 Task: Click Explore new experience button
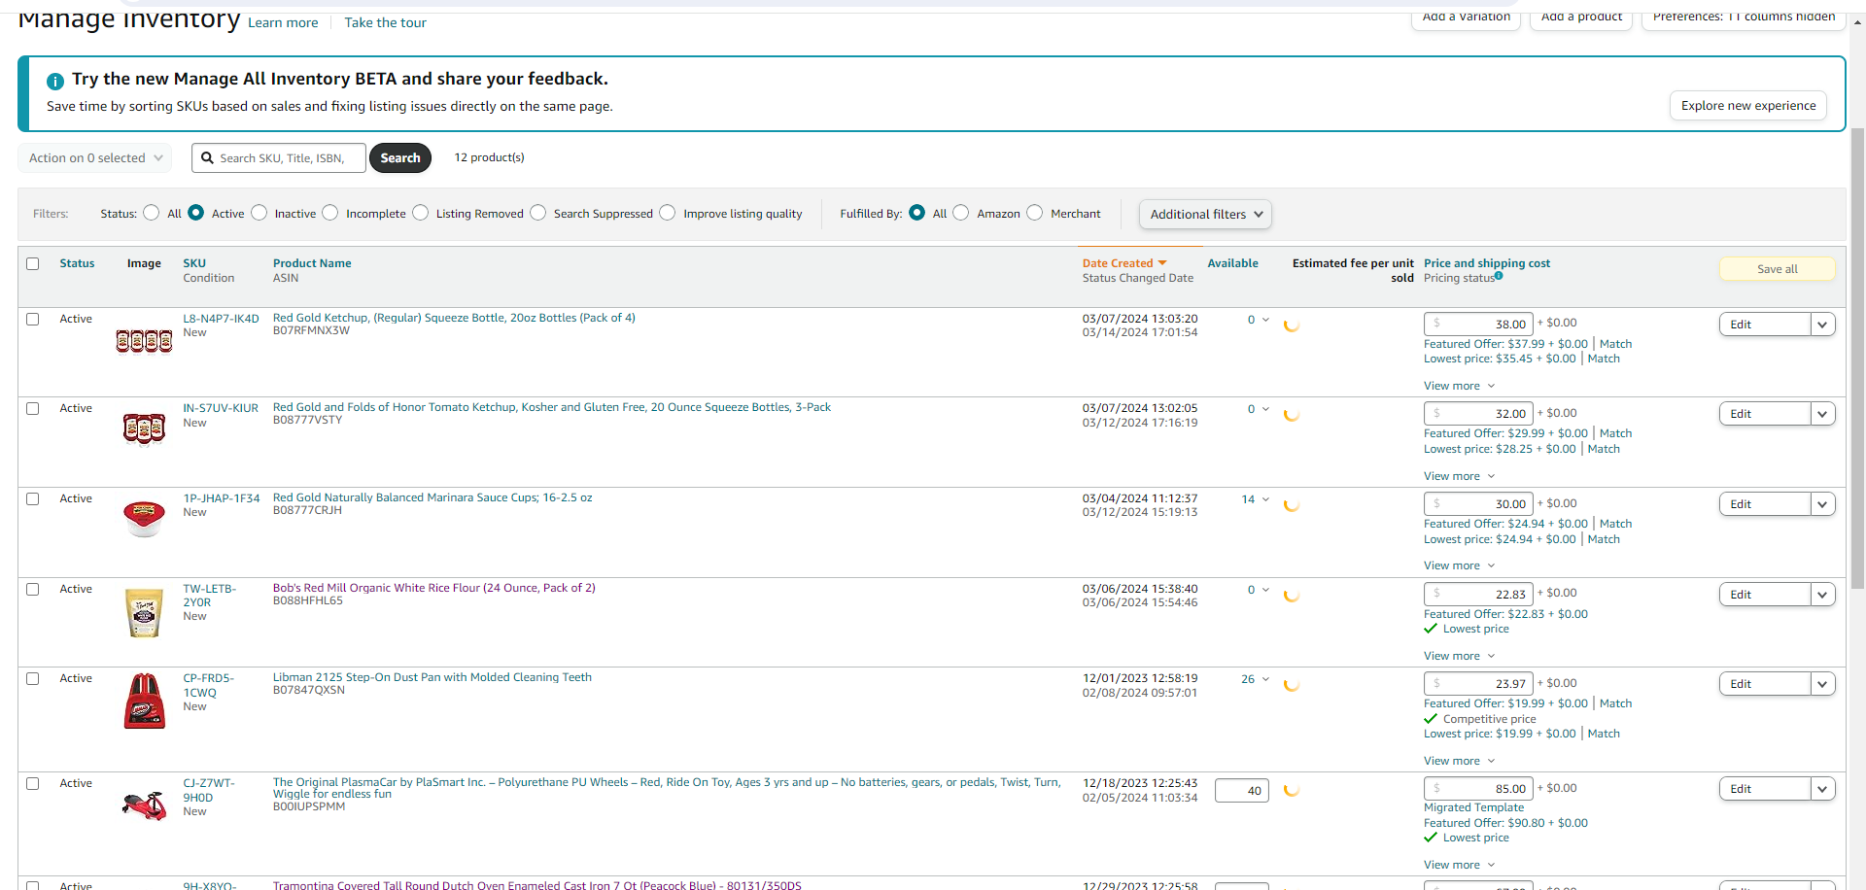tap(1748, 106)
